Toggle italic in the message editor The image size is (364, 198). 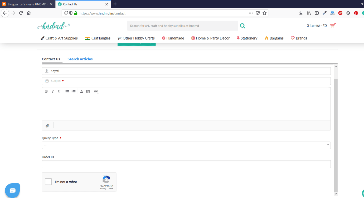click(x=53, y=91)
